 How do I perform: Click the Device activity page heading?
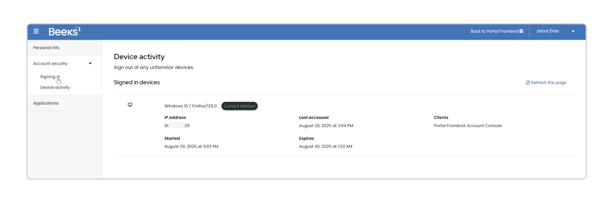pos(139,57)
